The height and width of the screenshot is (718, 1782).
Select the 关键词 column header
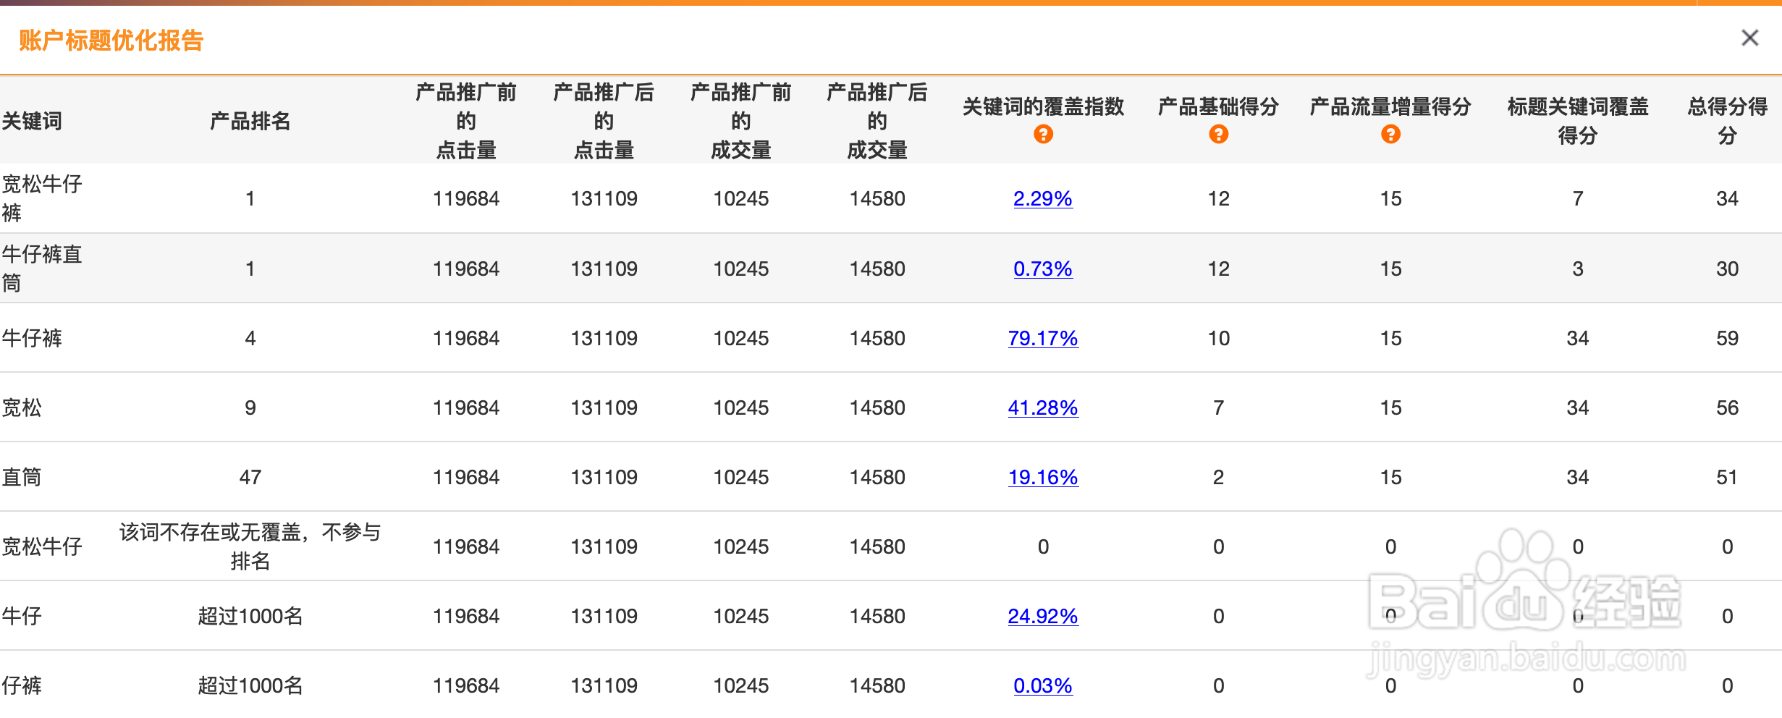(x=33, y=121)
